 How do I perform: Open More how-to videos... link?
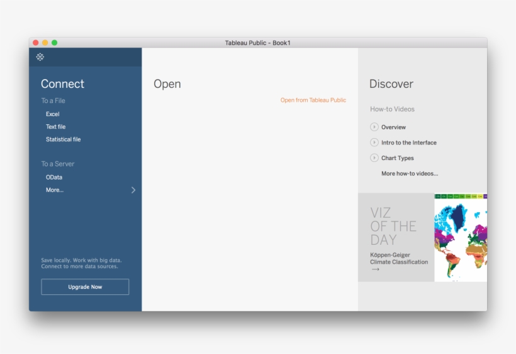[x=410, y=173]
